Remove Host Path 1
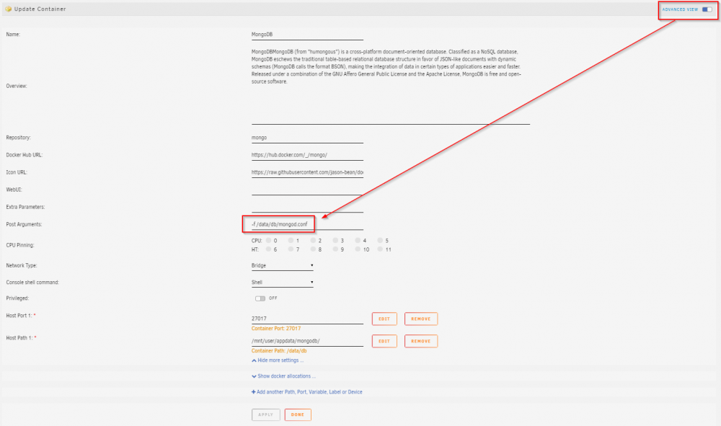This screenshot has height=426, width=721. tap(421, 341)
